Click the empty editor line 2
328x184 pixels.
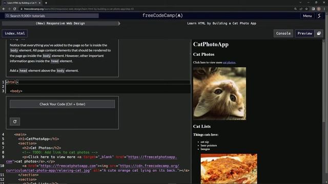[x=98, y=86]
